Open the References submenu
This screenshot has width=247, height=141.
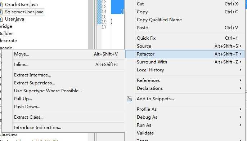[185, 80]
